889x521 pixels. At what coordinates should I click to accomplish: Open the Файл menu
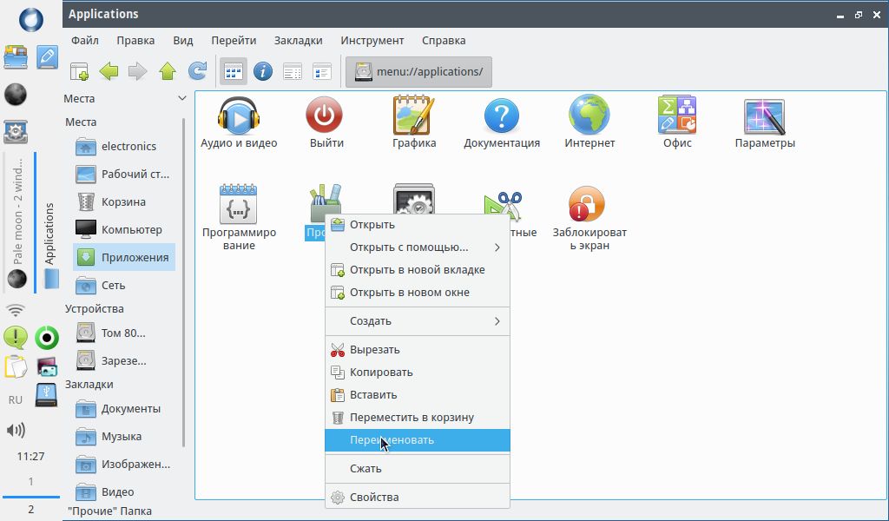point(85,40)
